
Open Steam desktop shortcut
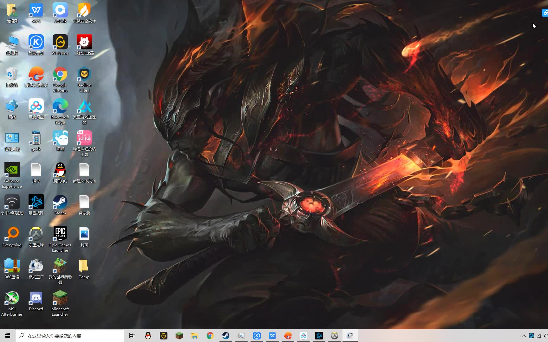(x=60, y=205)
